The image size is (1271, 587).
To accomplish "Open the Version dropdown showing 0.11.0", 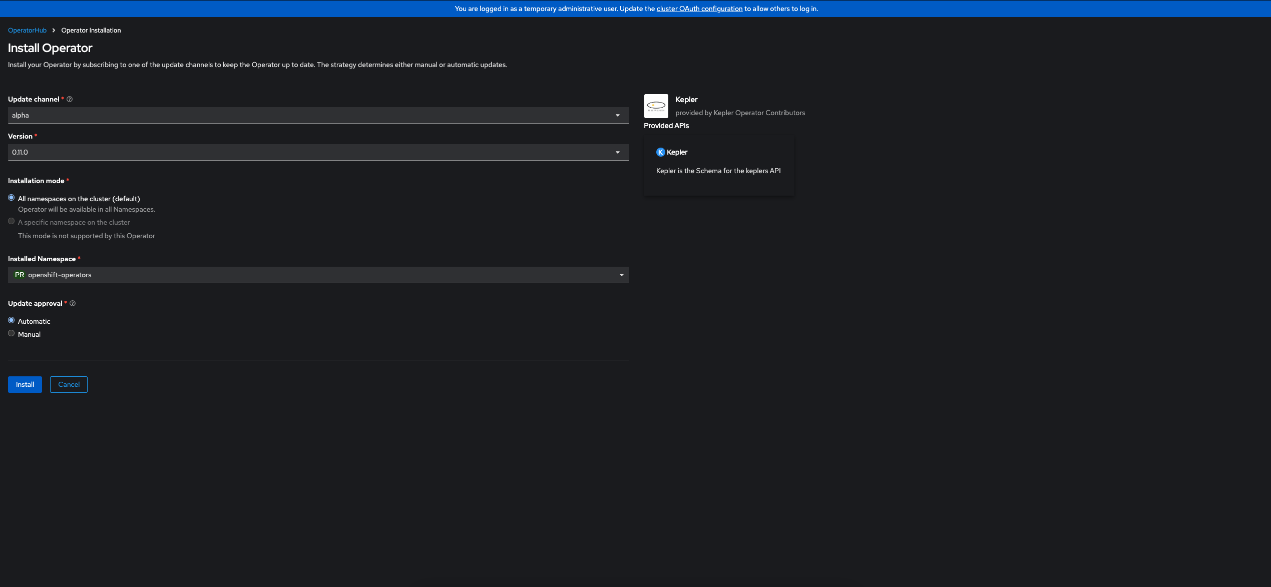I will pyautogui.click(x=318, y=152).
